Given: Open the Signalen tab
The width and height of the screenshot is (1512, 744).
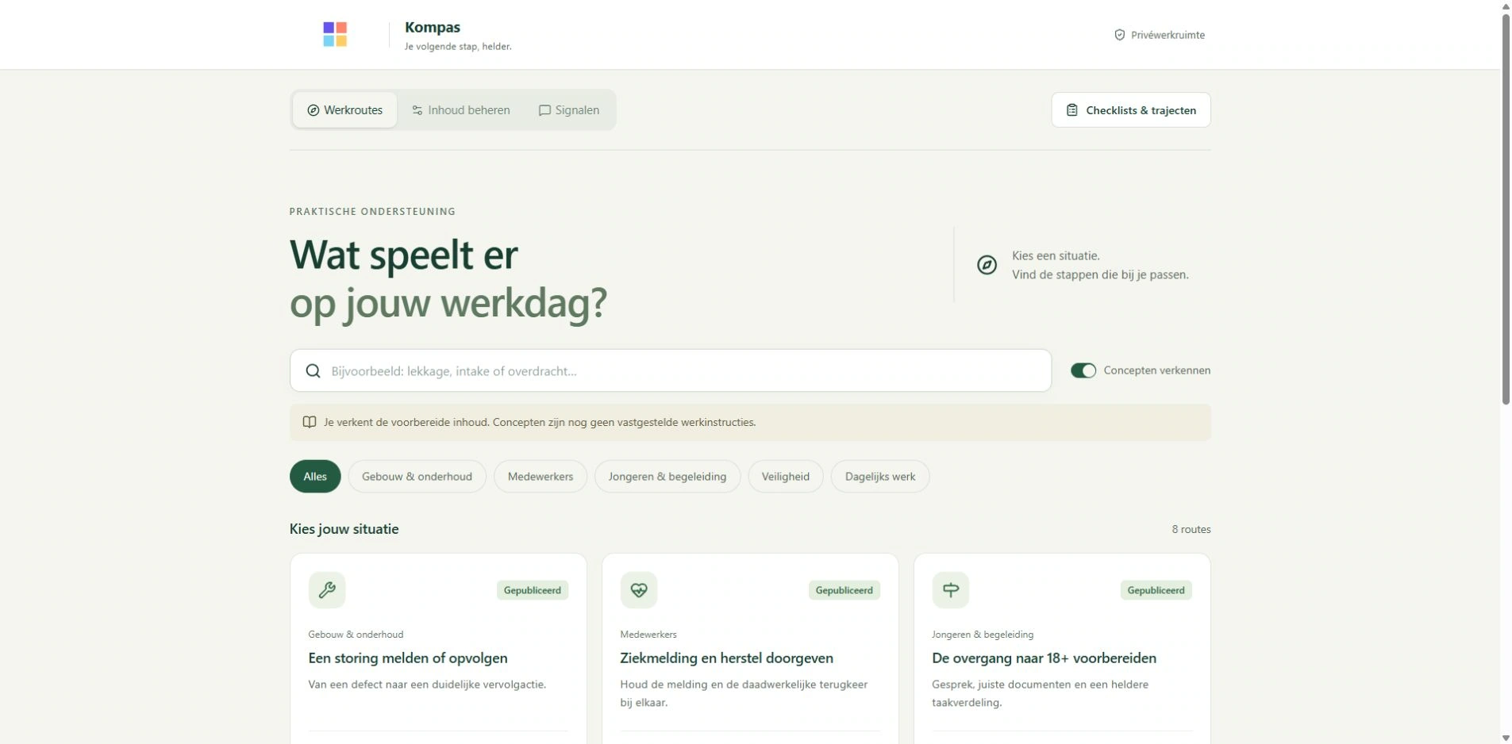Looking at the screenshot, I should pyautogui.click(x=569, y=110).
